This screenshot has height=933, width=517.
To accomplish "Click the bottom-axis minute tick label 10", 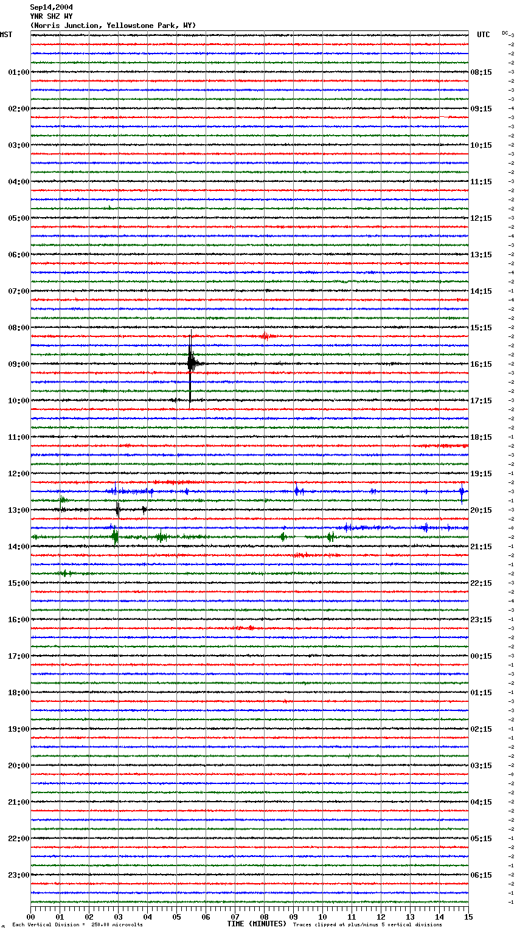I will tap(322, 917).
